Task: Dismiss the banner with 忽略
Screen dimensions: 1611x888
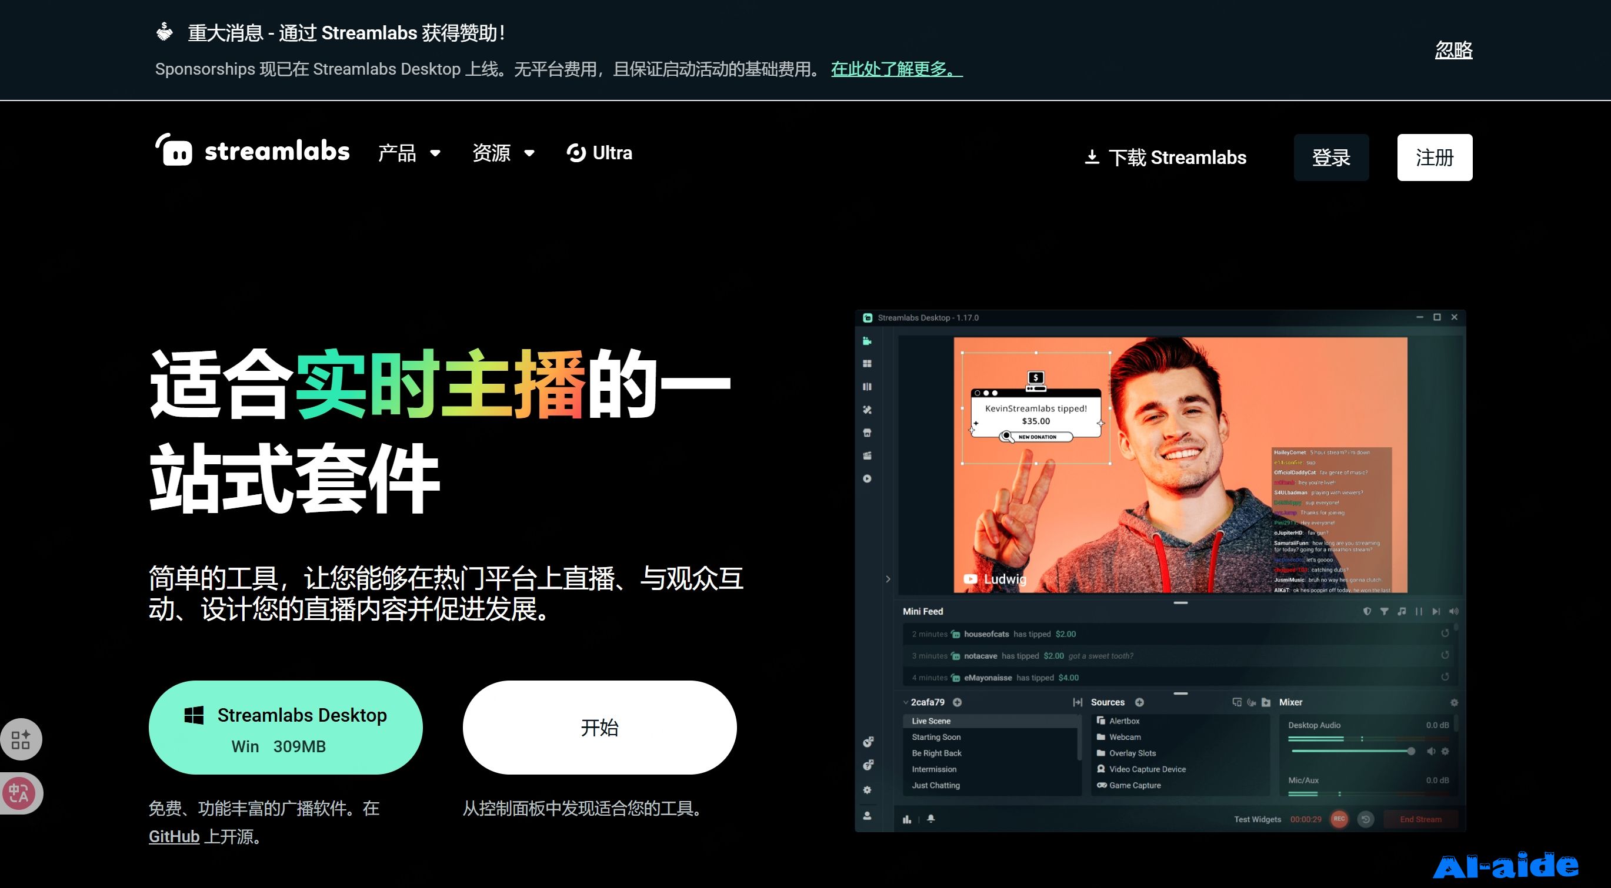Action: 1453,50
